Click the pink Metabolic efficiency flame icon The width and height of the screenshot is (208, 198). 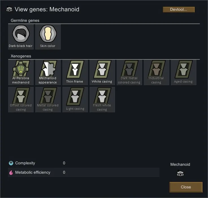(x=11, y=173)
